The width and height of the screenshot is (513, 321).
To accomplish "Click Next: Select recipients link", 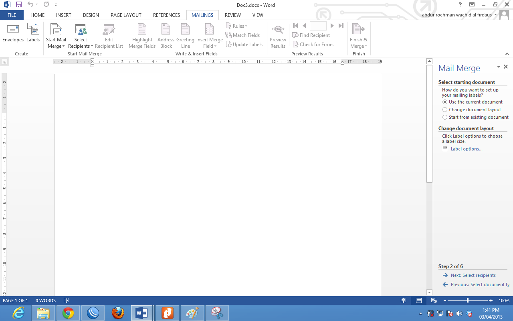I will click(x=473, y=275).
